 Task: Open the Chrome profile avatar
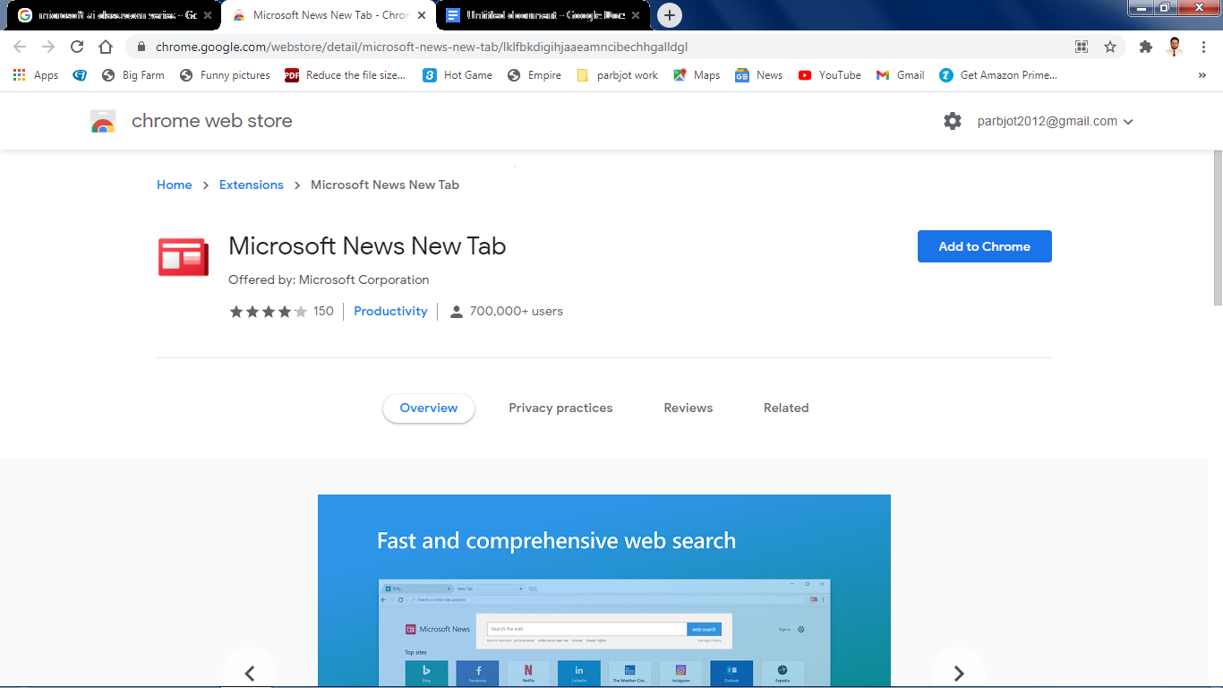(x=1175, y=47)
